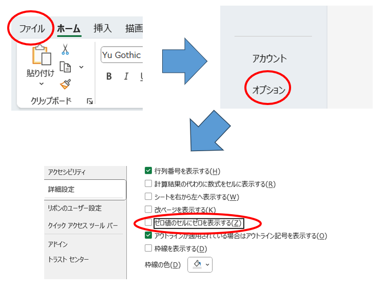
Task: Select アクセシビリティ in options sidebar
Action: (x=67, y=172)
